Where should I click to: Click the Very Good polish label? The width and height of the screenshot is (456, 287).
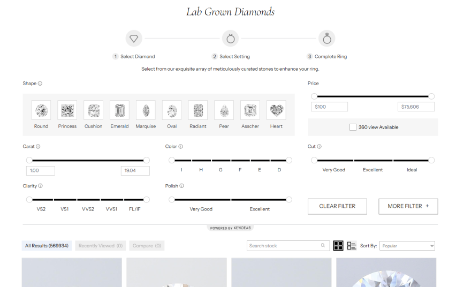[201, 209]
